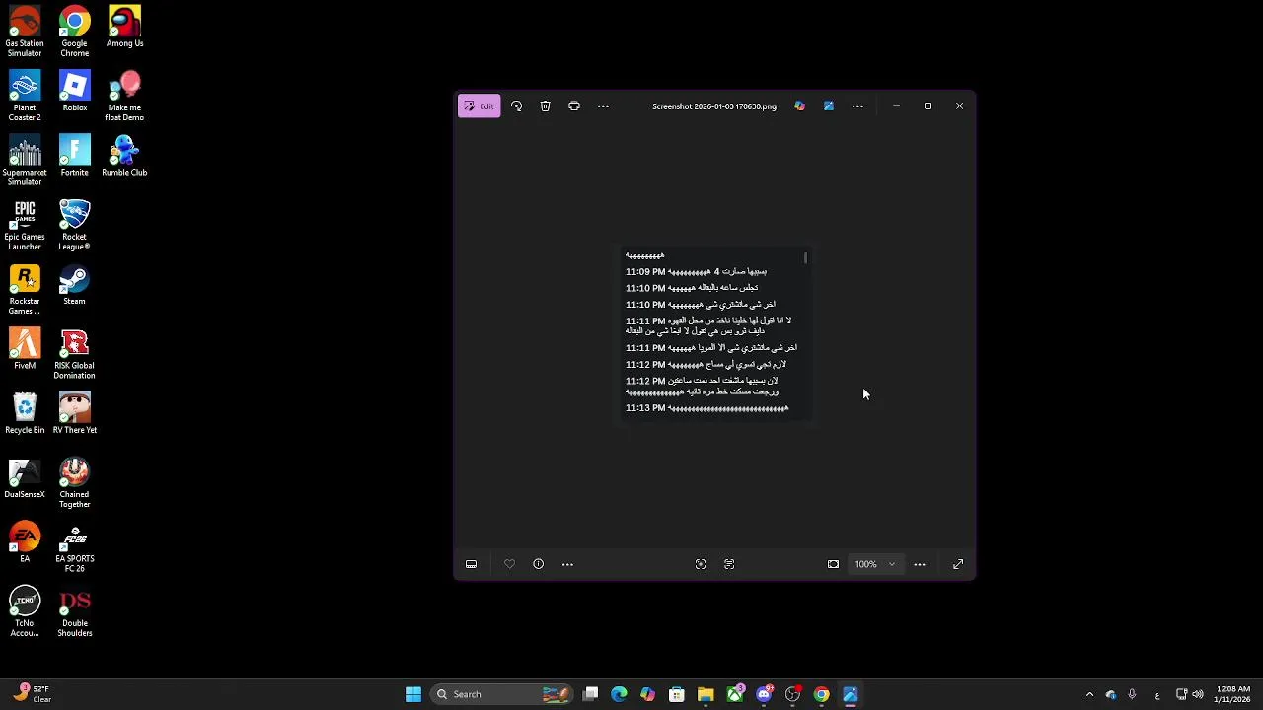
Task: Select Steam desktop icon
Action: point(74,285)
